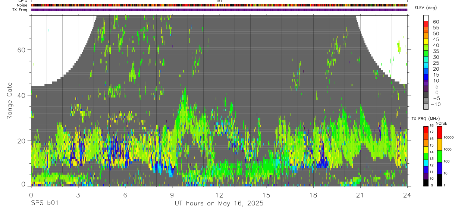The width and height of the screenshot is (458, 211).
Task: Click the "NOISE" colorbar title
Action: (x=441, y=123)
